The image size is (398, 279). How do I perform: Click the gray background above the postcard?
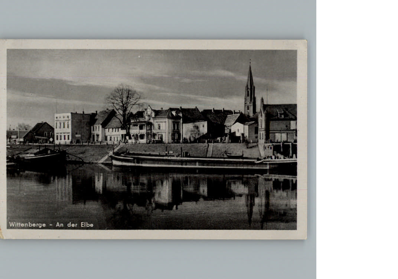tap(158, 19)
